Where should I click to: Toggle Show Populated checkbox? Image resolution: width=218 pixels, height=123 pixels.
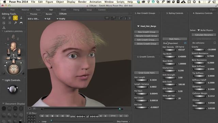[x=185, y=43]
